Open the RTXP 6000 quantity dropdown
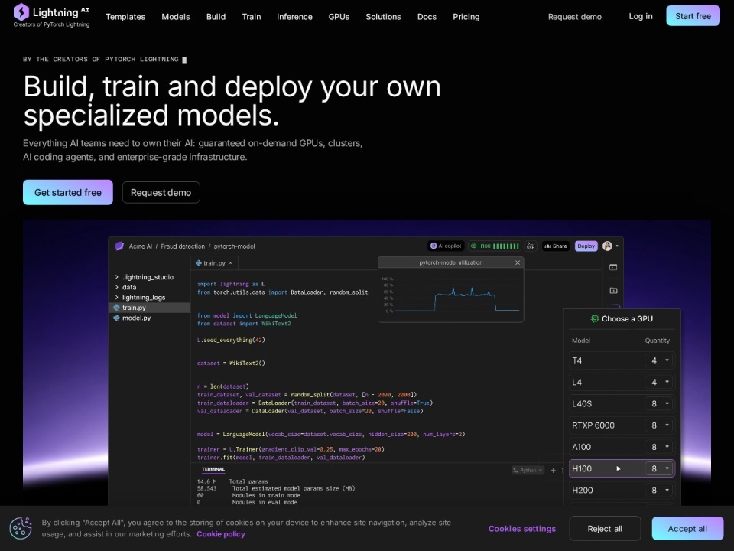 [x=660, y=425]
